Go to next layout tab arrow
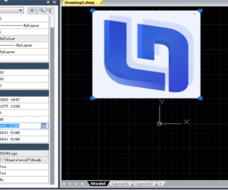 tap(76, 184)
